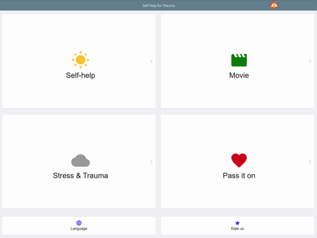
Task: Click the red heart Pass it on icon
Action: pyautogui.click(x=239, y=160)
